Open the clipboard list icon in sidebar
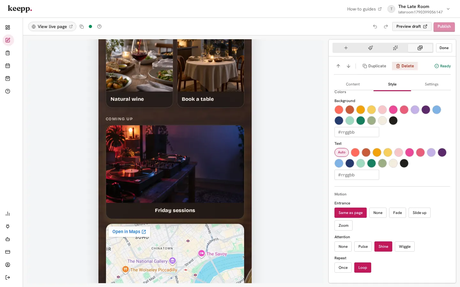 [8, 53]
